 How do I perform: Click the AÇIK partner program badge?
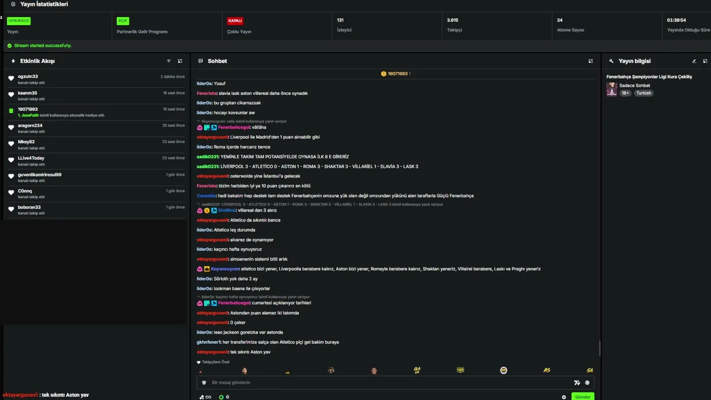click(123, 21)
